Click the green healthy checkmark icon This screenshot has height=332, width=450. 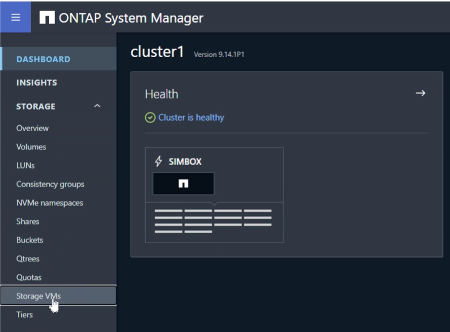coord(150,118)
